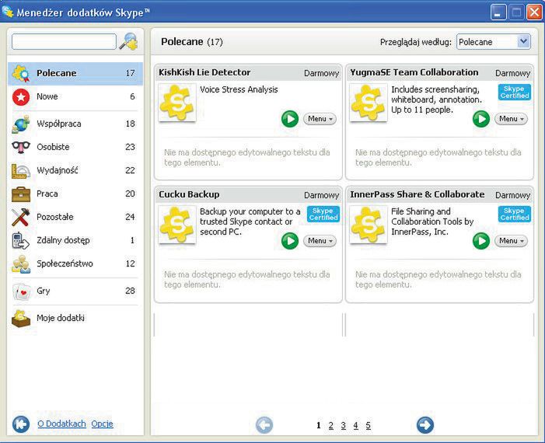Select the Praca category label
Image resolution: width=545 pixels, height=443 pixels.
click(x=47, y=194)
